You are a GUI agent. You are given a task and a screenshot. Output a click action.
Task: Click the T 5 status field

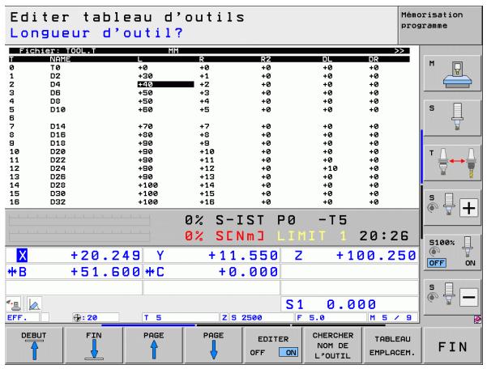tap(181, 317)
